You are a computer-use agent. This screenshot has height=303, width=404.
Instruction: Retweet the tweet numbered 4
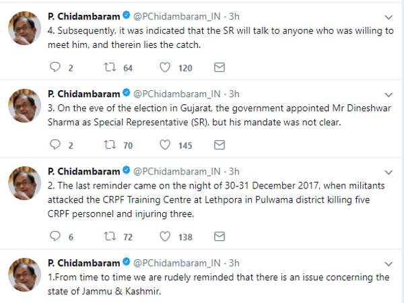(107, 67)
